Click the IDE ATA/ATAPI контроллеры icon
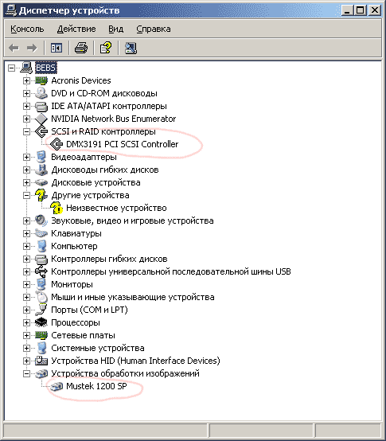 pos(41,107)
